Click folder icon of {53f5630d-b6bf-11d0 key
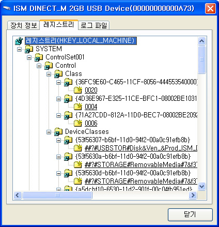219x227 pixels. click(68, 173)
